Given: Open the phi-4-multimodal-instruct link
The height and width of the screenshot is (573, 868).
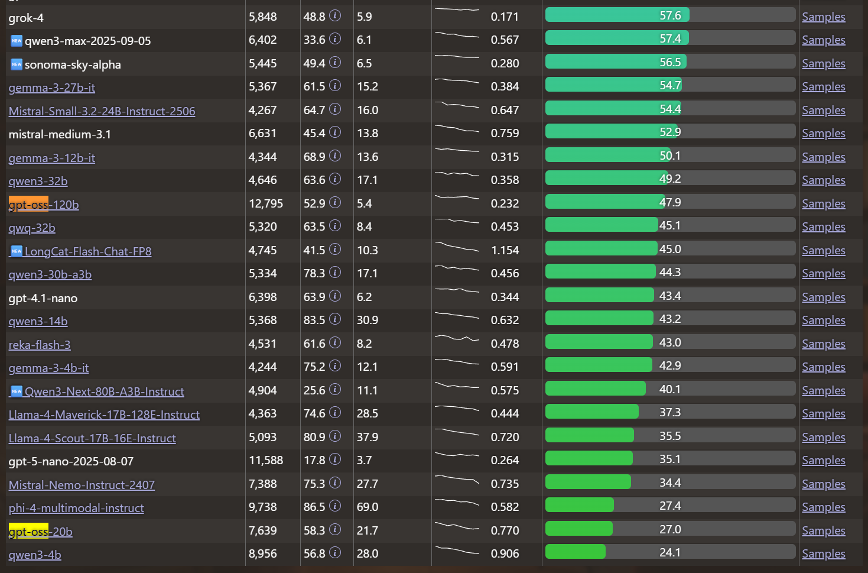Looking at the screenshot, I should [x=76, y=508].
